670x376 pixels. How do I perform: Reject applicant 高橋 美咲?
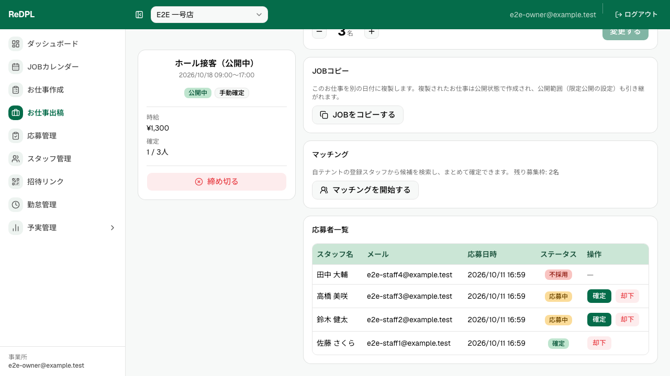[x=627, y=296]
